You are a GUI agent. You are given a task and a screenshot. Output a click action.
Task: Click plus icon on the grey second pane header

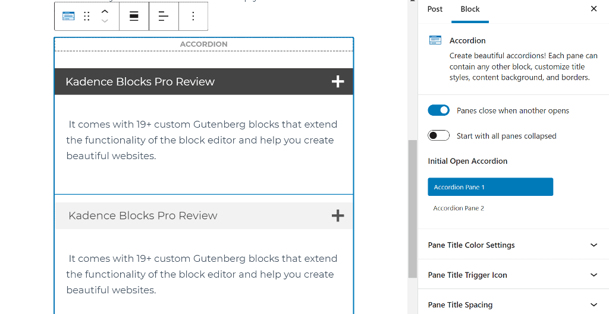[x=338, y=216]
